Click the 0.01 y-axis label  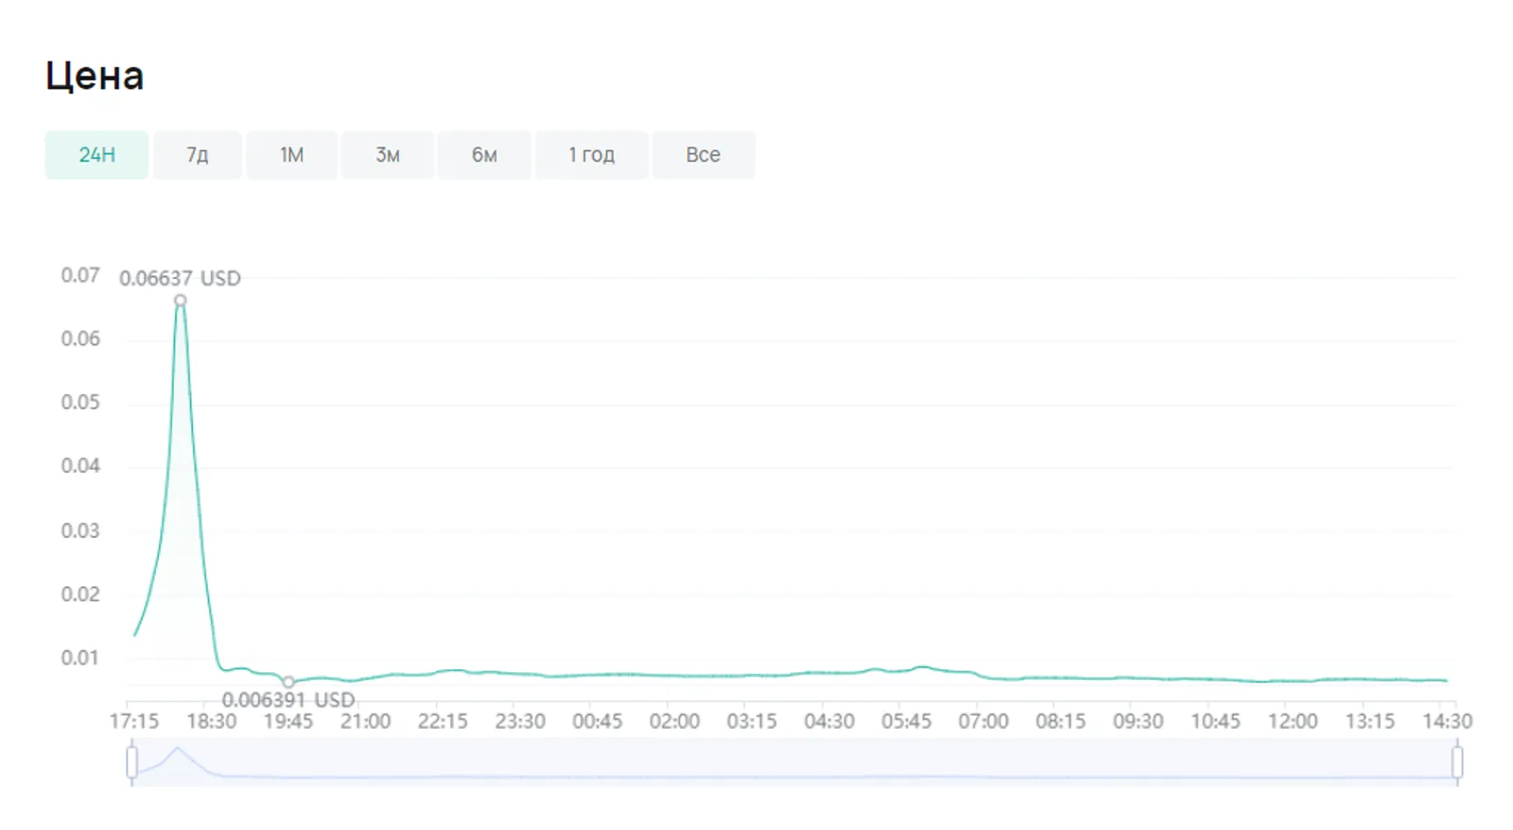click(80, 657)
